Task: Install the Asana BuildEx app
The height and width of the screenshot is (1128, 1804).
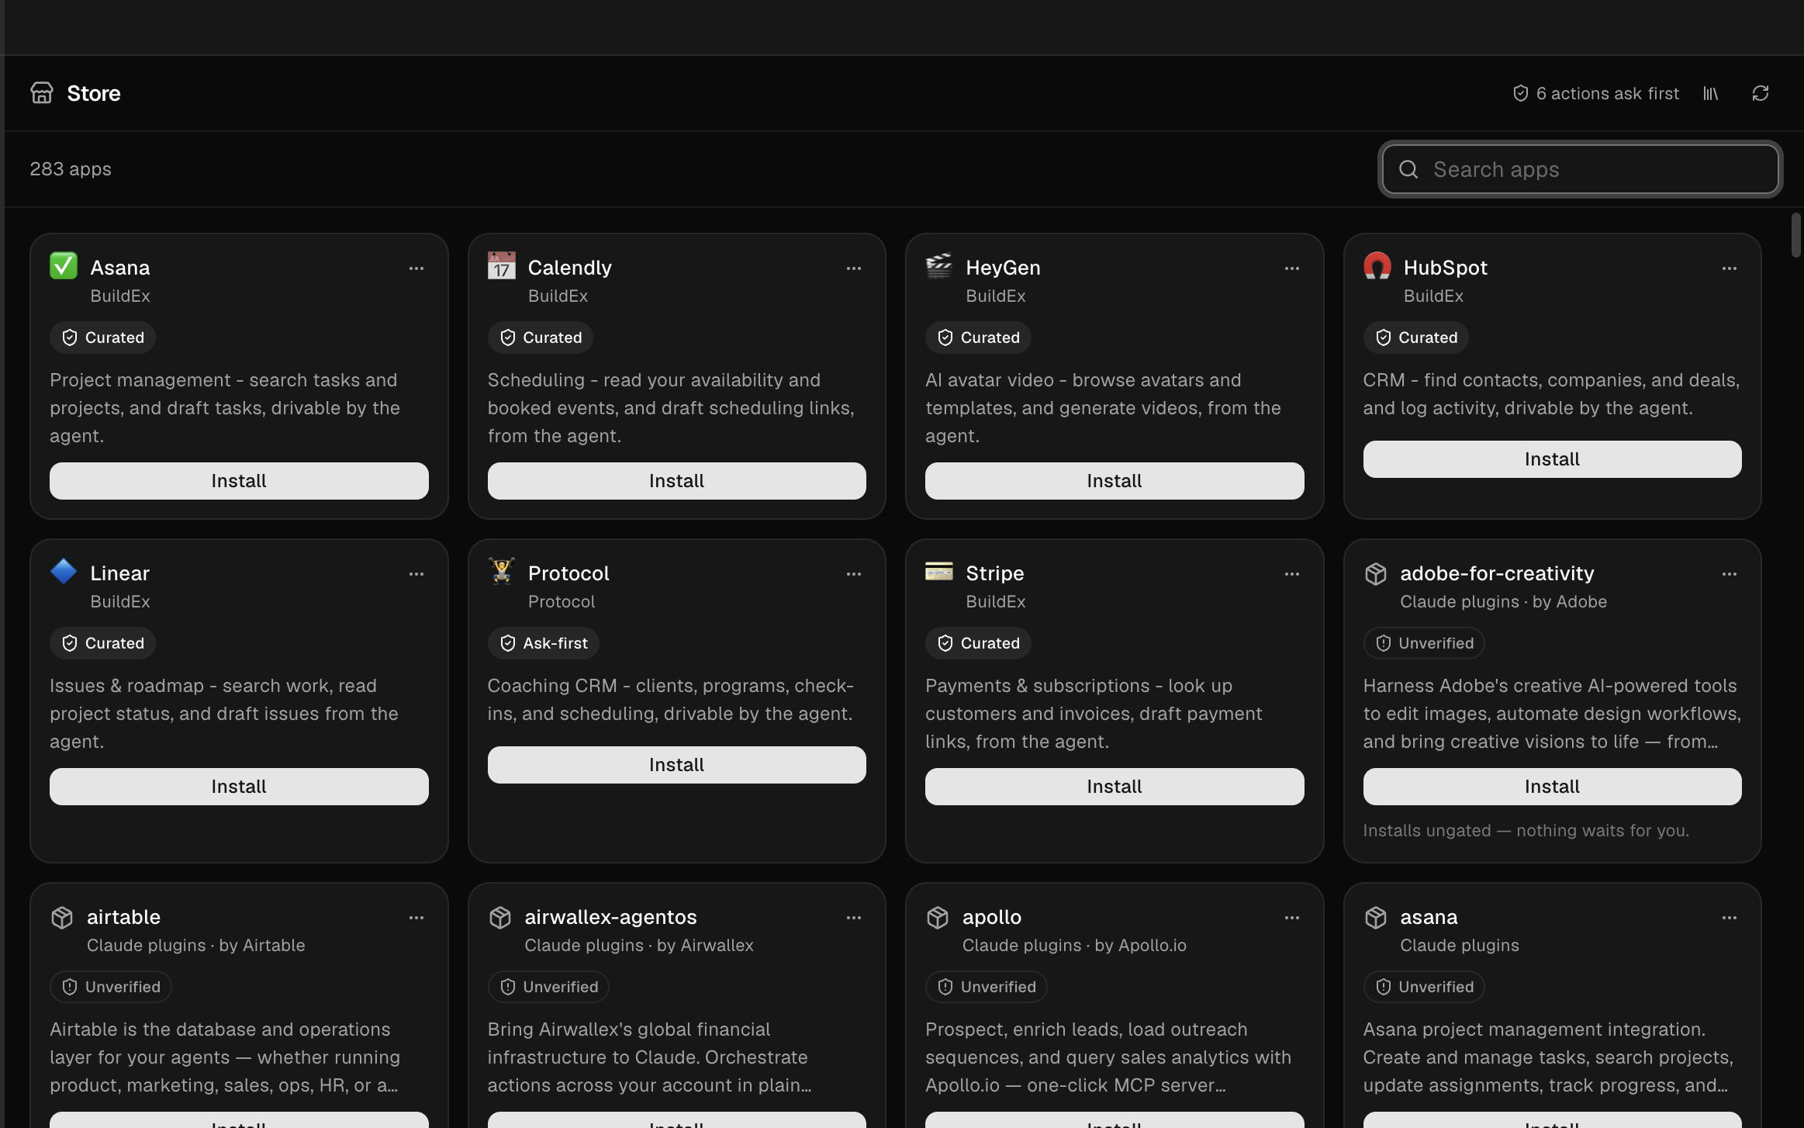Action: click(239, 481)
